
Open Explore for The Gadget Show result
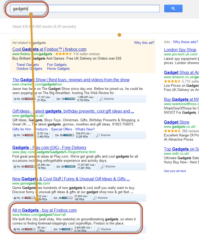coord(107,99)
